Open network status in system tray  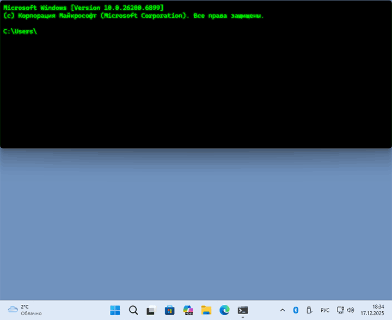[x=340, y=310]
